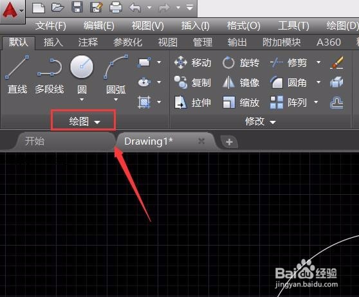Select the Drawing1* file tab
Screen dimensions: 359x297
point(166,141)
